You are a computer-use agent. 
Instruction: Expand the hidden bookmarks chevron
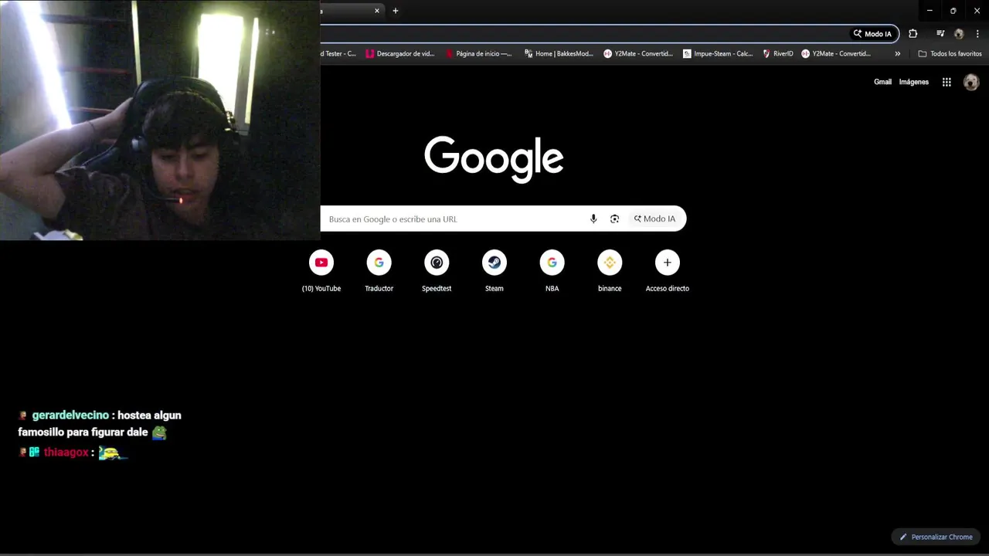(897, 54)
